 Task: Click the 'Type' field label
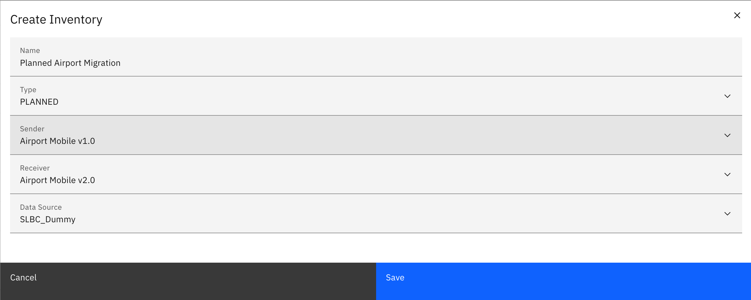pyautogui.click(x=28, y=90)
